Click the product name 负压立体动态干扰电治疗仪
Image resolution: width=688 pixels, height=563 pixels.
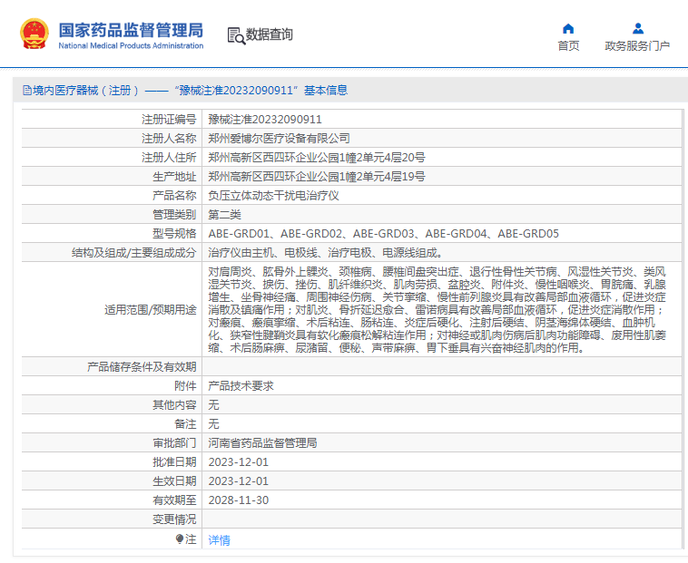273,196
